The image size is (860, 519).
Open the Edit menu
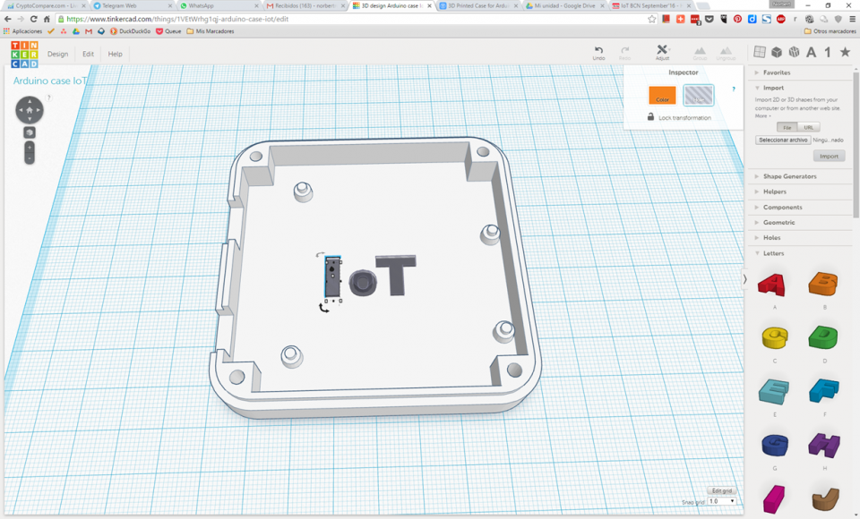88,55
